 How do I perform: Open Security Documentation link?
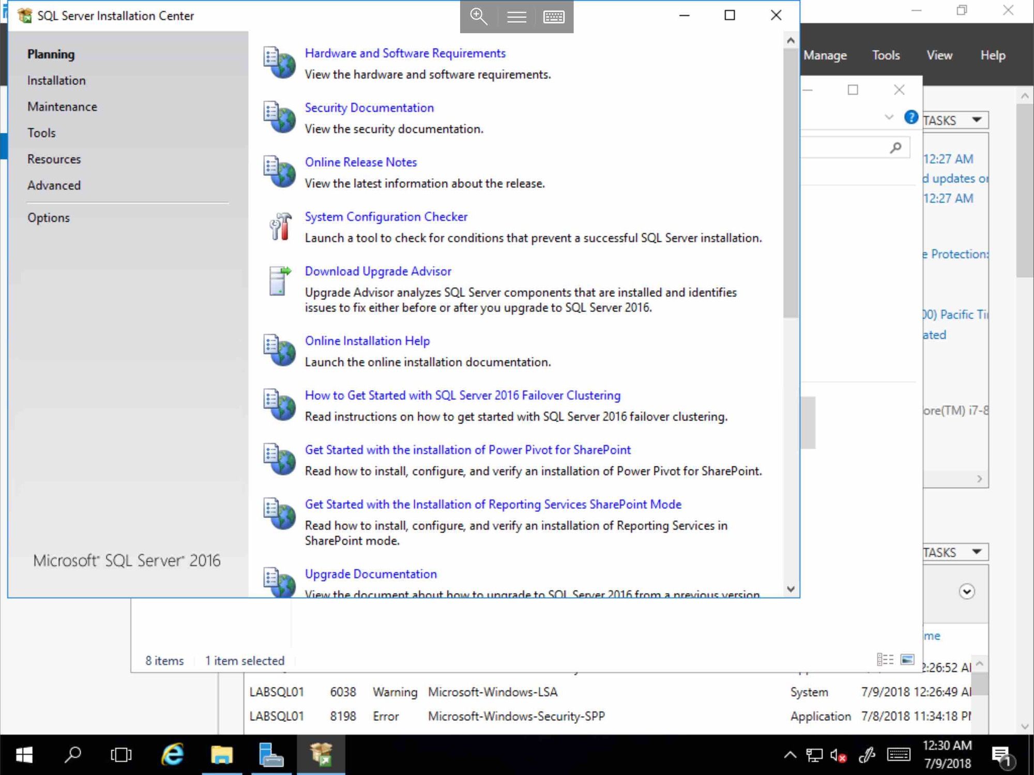[369, 108]
